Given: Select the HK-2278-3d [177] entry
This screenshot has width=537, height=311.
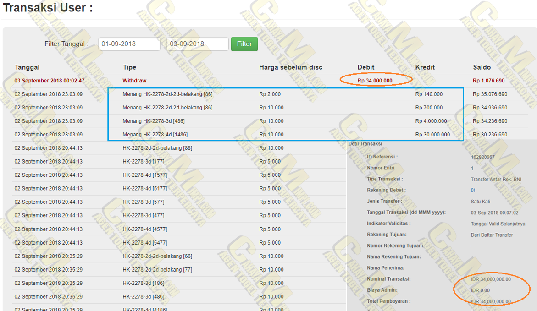Looking at the screenshot, I should pos(144,162).
